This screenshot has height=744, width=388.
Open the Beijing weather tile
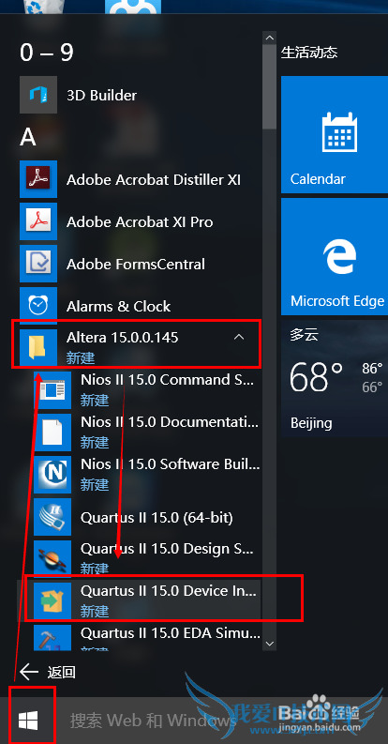click(335, 378)
